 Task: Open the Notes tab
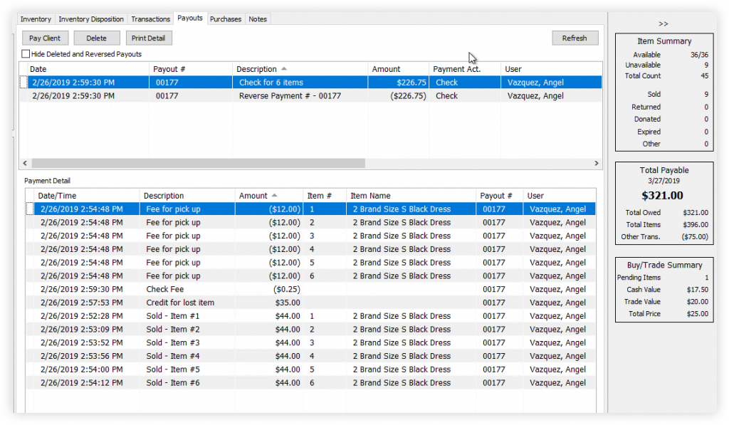click(x=258, y=19)
